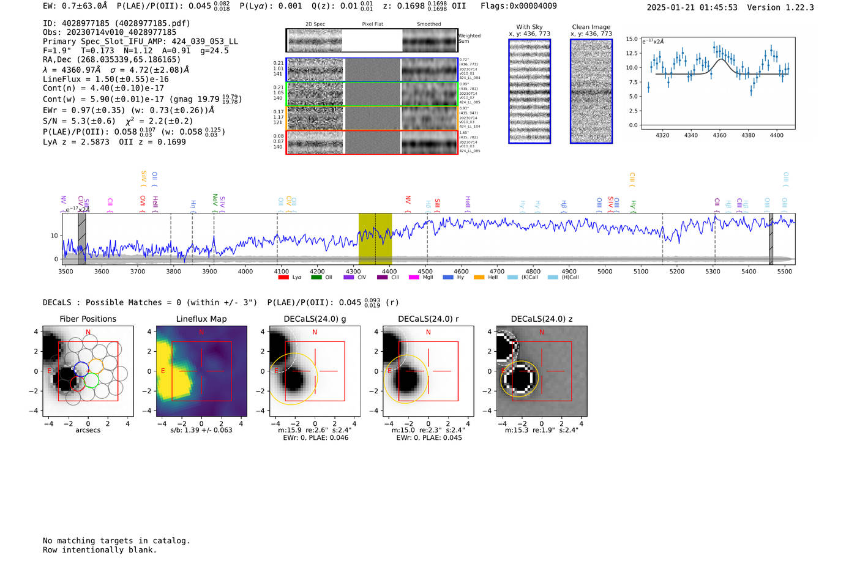Image resolution: width=857 pixels, height=583 pixels.
Task: Click the green OII legend swatch
Action: tap(316, 278)
